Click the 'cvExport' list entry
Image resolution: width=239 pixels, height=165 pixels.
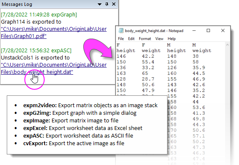click(74, 143)
